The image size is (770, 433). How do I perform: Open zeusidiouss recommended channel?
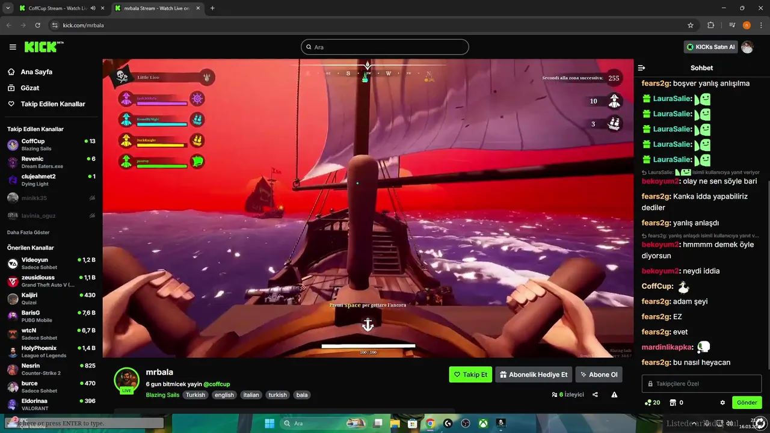coord(51,281)
